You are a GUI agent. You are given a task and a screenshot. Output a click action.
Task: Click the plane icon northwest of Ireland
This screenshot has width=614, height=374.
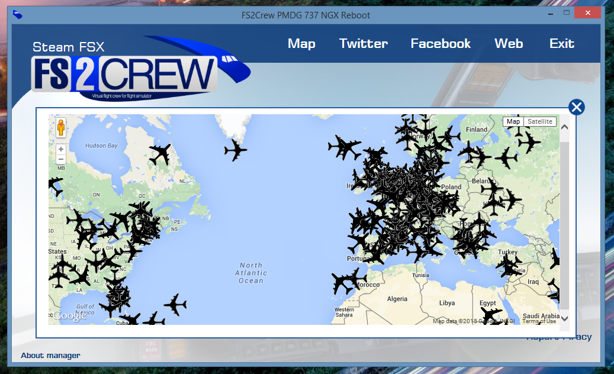click(344, 147)
